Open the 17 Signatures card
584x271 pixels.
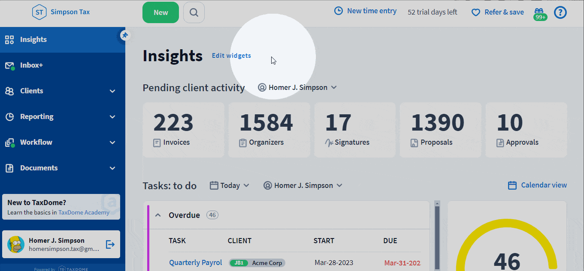355,130
